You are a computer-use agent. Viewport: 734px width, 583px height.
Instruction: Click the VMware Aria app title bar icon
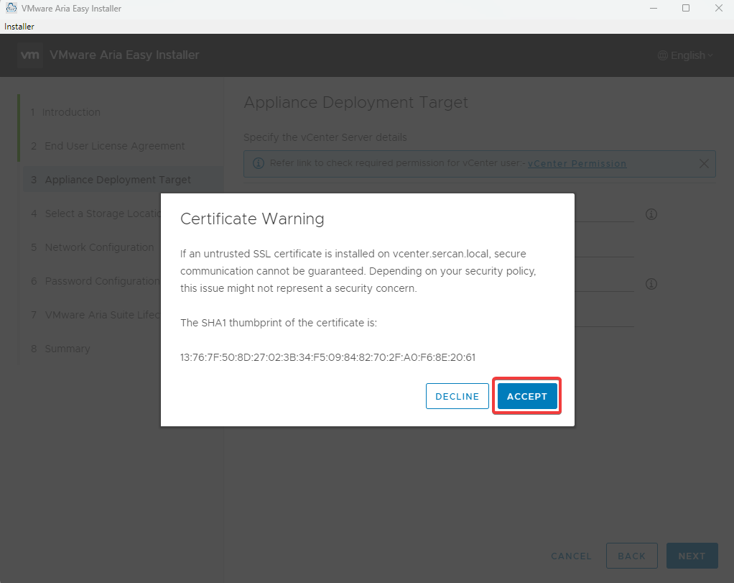click(11, 8)
